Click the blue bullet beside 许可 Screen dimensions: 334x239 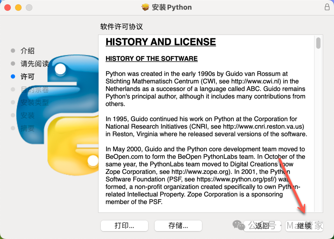pos(13,76)
